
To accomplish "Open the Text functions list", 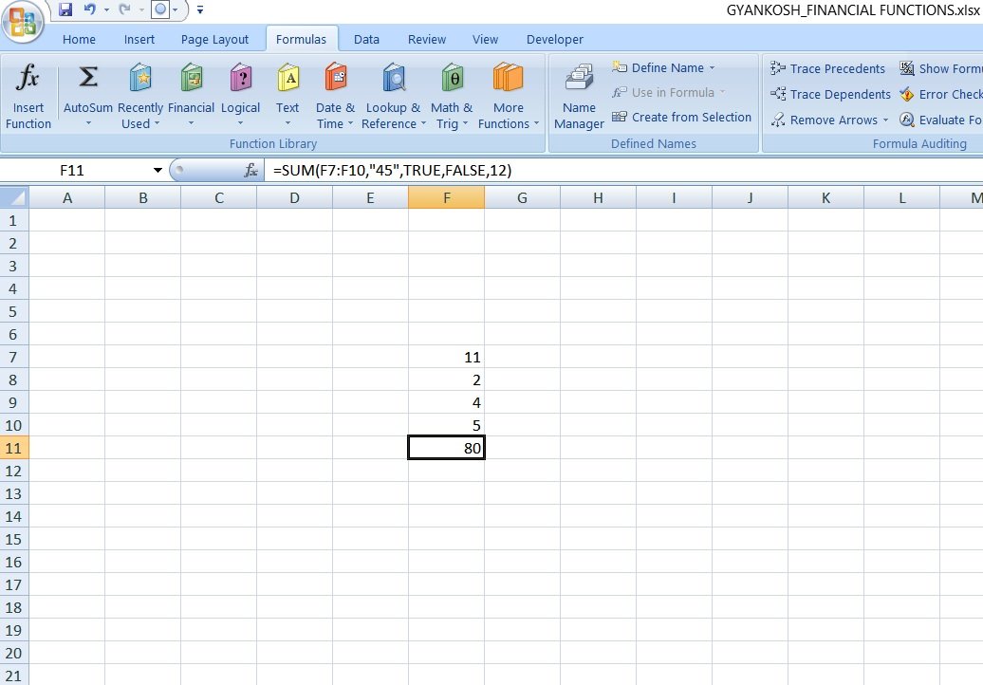I will pyautogui.click(x=287, y=94).
